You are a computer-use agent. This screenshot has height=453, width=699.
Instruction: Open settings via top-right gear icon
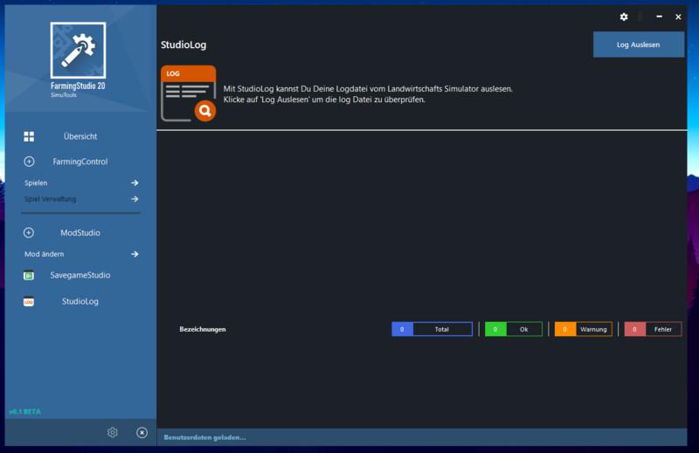tap(624, 17)
